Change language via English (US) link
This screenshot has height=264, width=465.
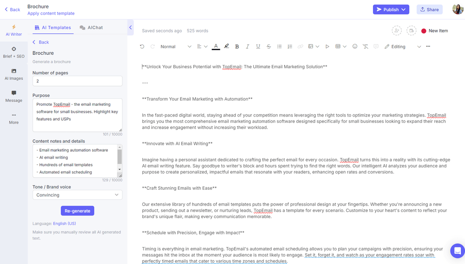(x=64, y=224)
